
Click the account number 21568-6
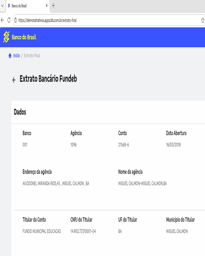pyautogui.click(x=123, y=145)
